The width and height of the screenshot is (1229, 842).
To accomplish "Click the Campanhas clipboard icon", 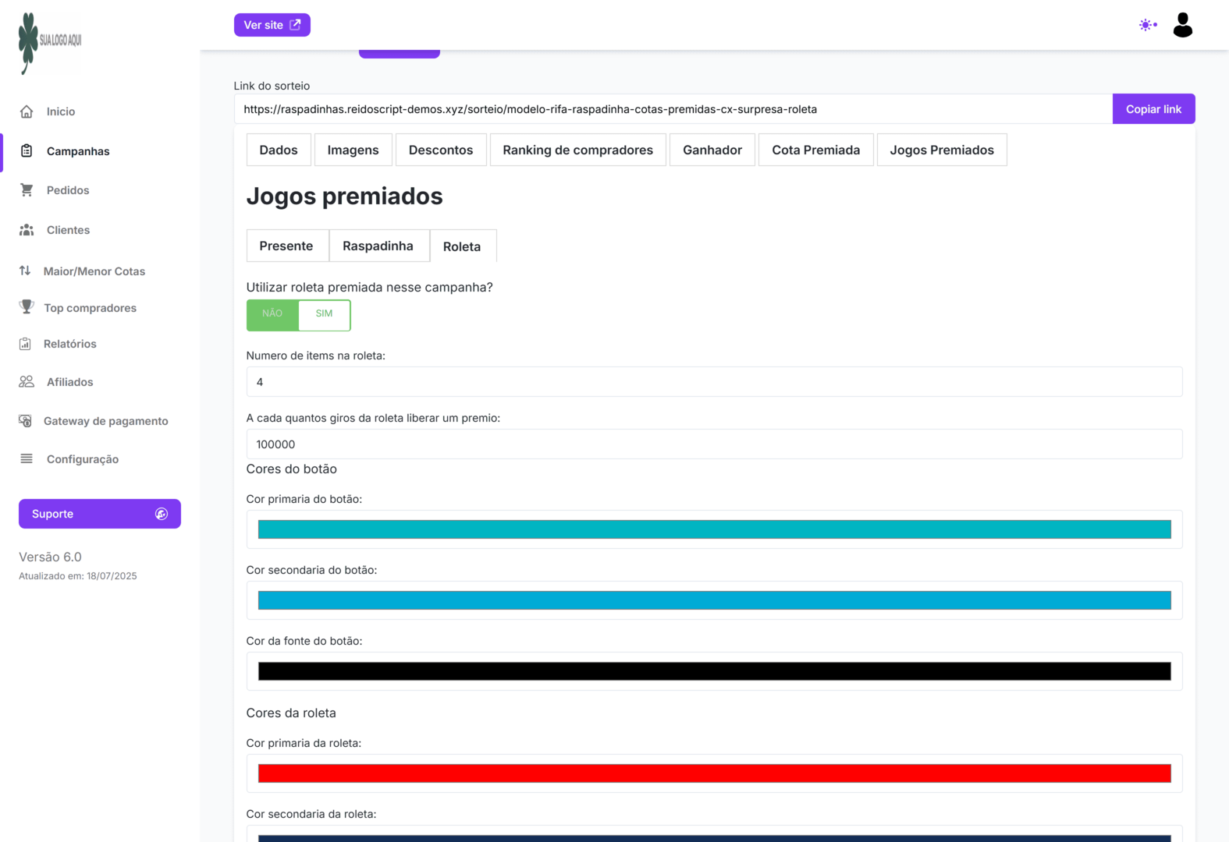I will tap(27, 150).
